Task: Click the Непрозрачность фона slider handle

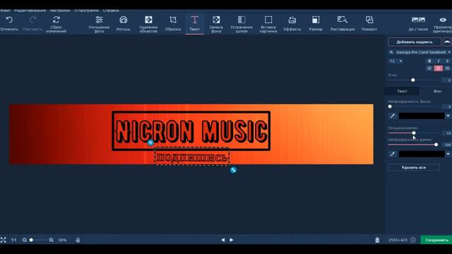Action: (390, 107)
